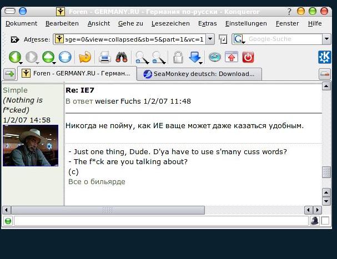Open the Google search bar dropdown arrow

(326, 39)
